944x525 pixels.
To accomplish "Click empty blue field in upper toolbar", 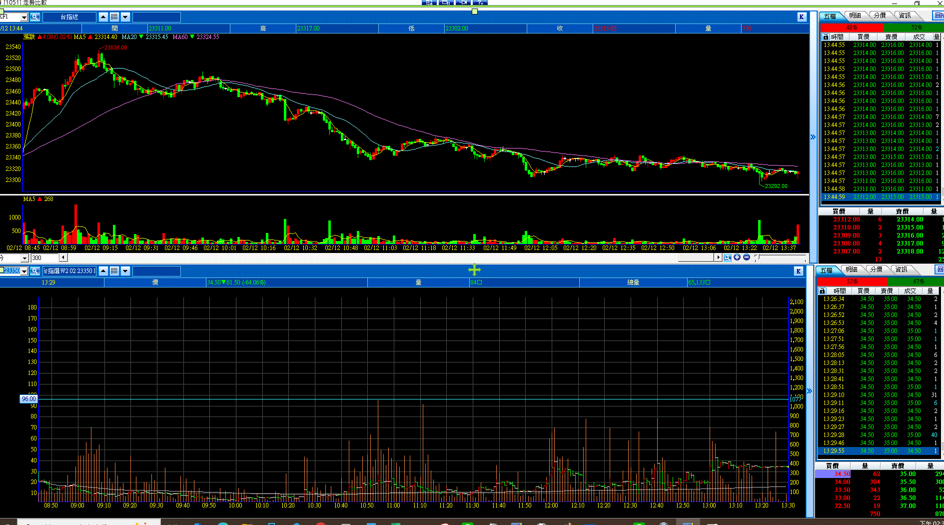I will 156,17.
